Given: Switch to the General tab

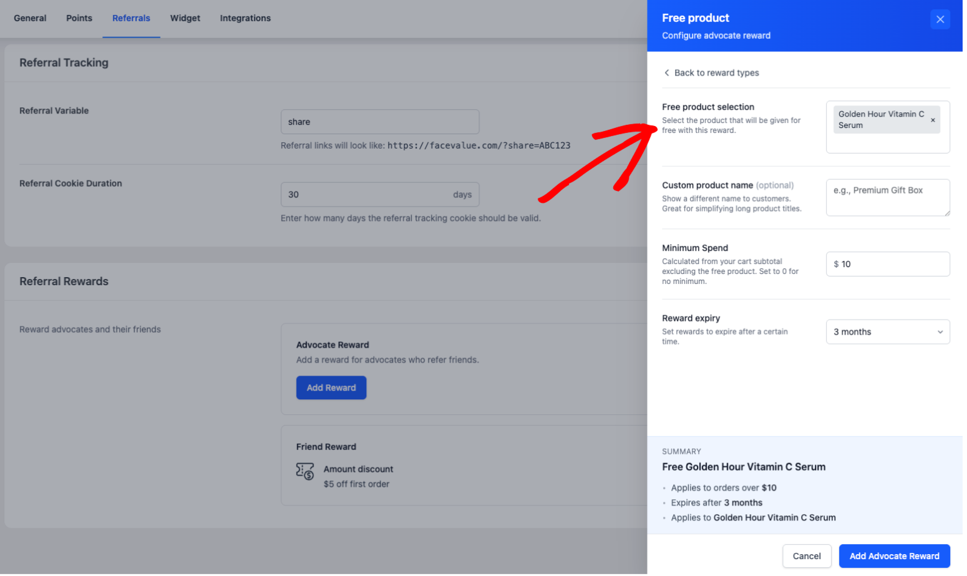Looking at the screenshot, I should tap(30, 18).
